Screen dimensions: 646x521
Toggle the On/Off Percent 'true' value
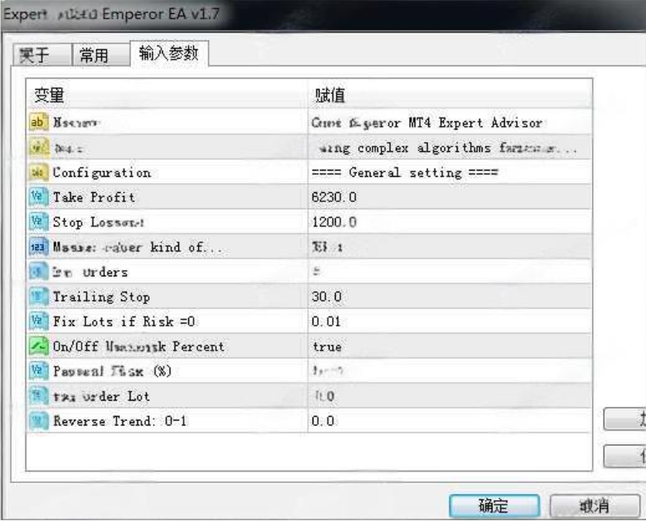[x=327, y=347]
